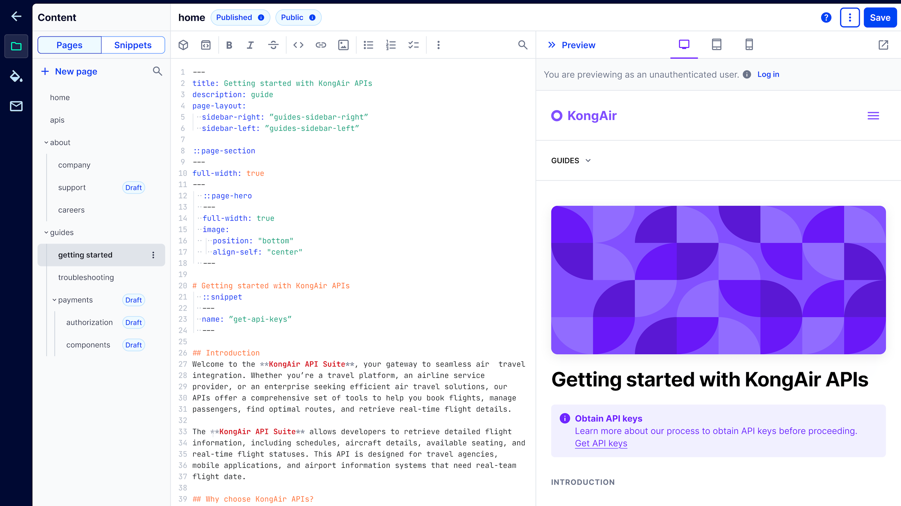
Task: Switch preview to tablet device view
Action: pyautogui.click(x=717, y=45)
